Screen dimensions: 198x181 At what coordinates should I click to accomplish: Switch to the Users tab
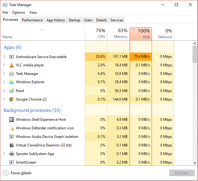click(88, 20)
